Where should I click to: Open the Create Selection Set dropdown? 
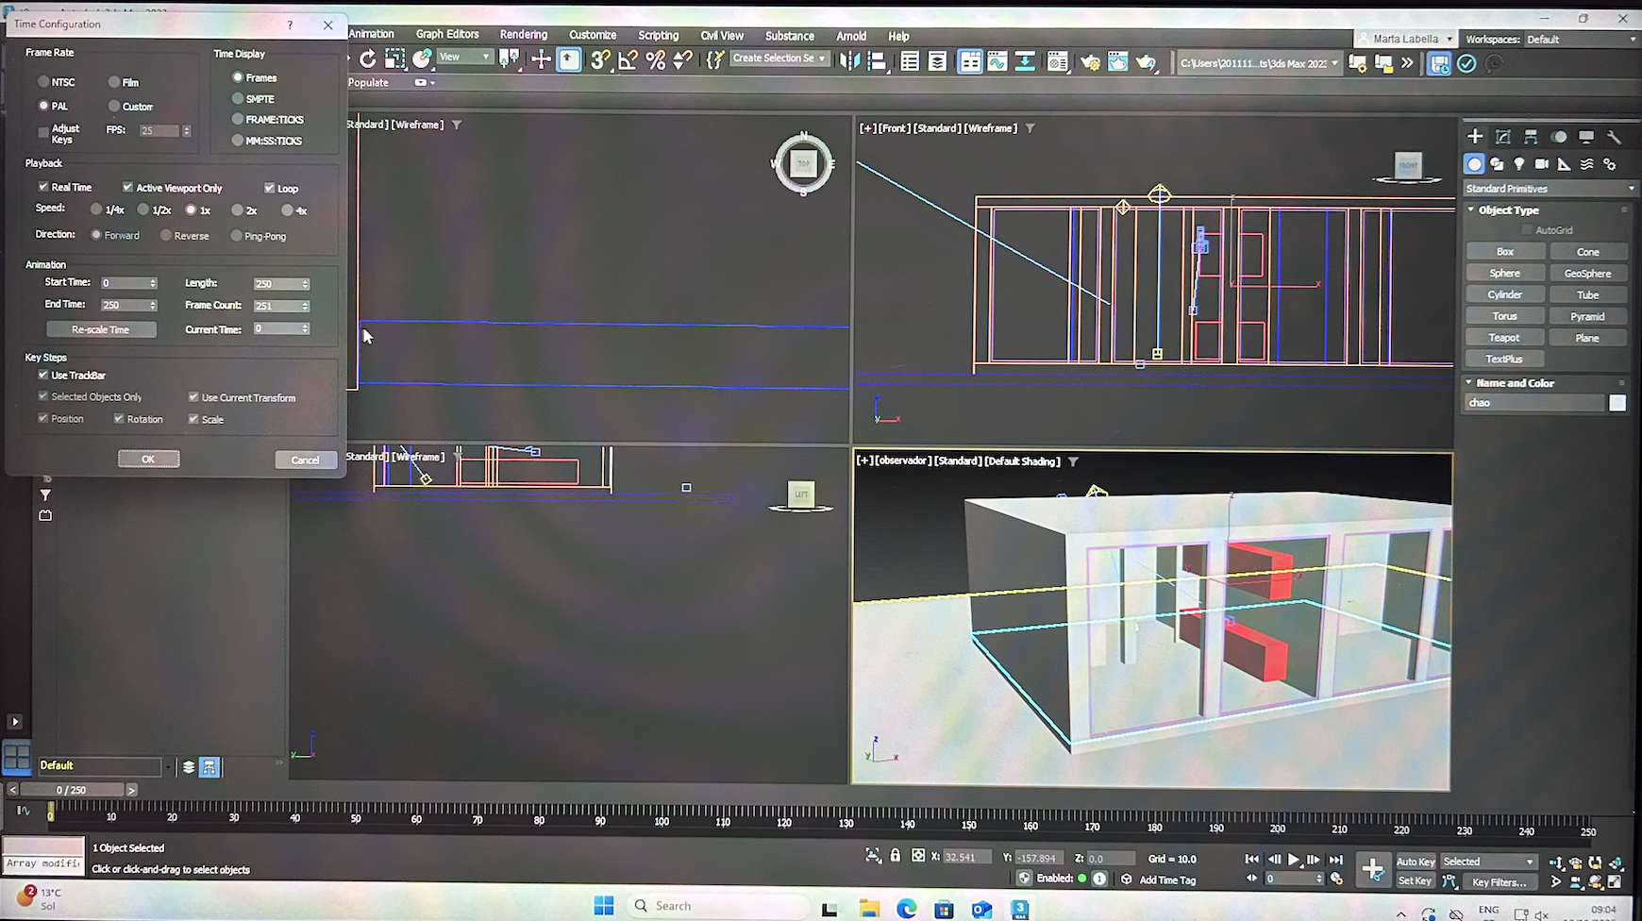[779, 59]
